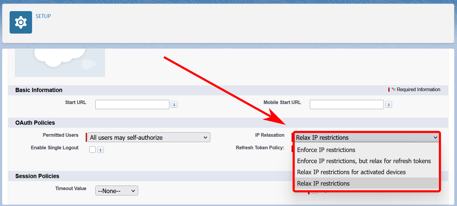
Task: Click the SETUP header link
Action: (x=43, y=16)
